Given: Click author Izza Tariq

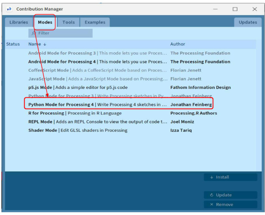Looking at the screenshot, I should [181, 130].
